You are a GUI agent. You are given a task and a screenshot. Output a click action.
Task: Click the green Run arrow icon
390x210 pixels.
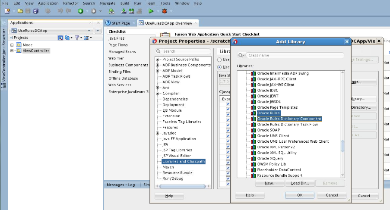(151, 11)
